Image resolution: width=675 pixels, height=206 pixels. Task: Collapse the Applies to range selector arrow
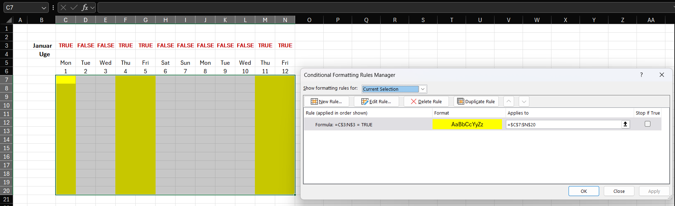tap(626, 124)
